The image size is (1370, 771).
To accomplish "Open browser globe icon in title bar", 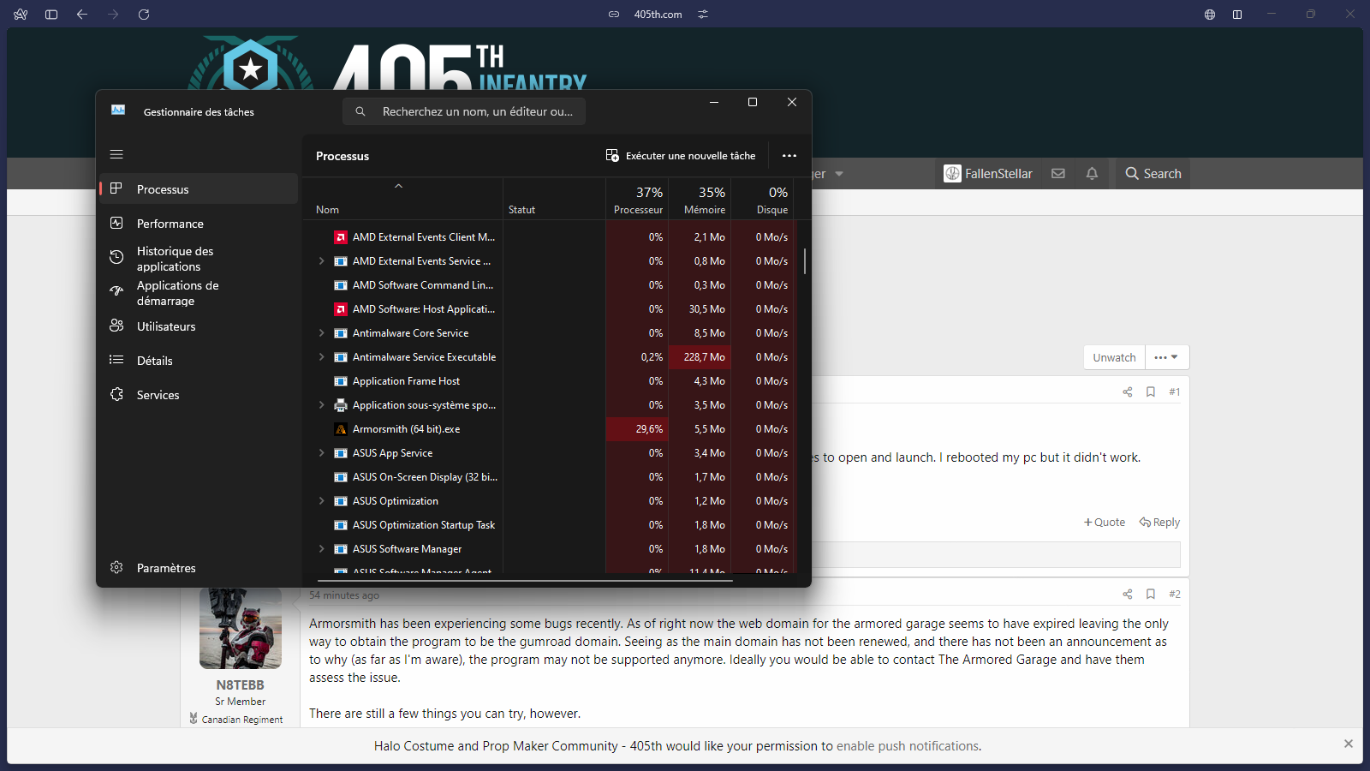I will 1210,15.
